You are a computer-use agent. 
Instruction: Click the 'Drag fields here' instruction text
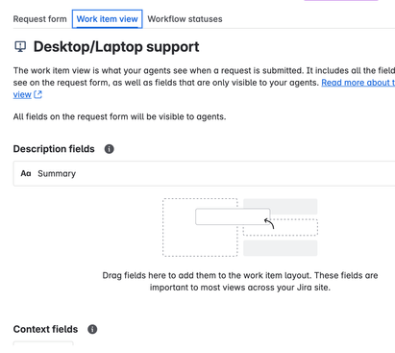[240, 281]
